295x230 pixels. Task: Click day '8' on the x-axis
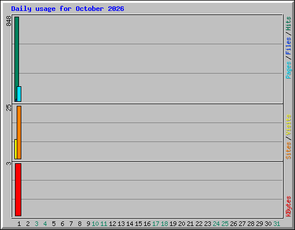pyautogui.click(x=80, y=224)
